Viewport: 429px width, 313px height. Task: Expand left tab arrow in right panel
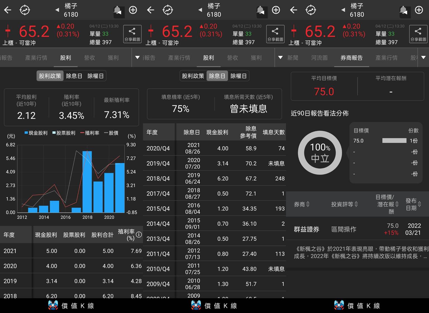pyautogui.click(x=281, y=58)
